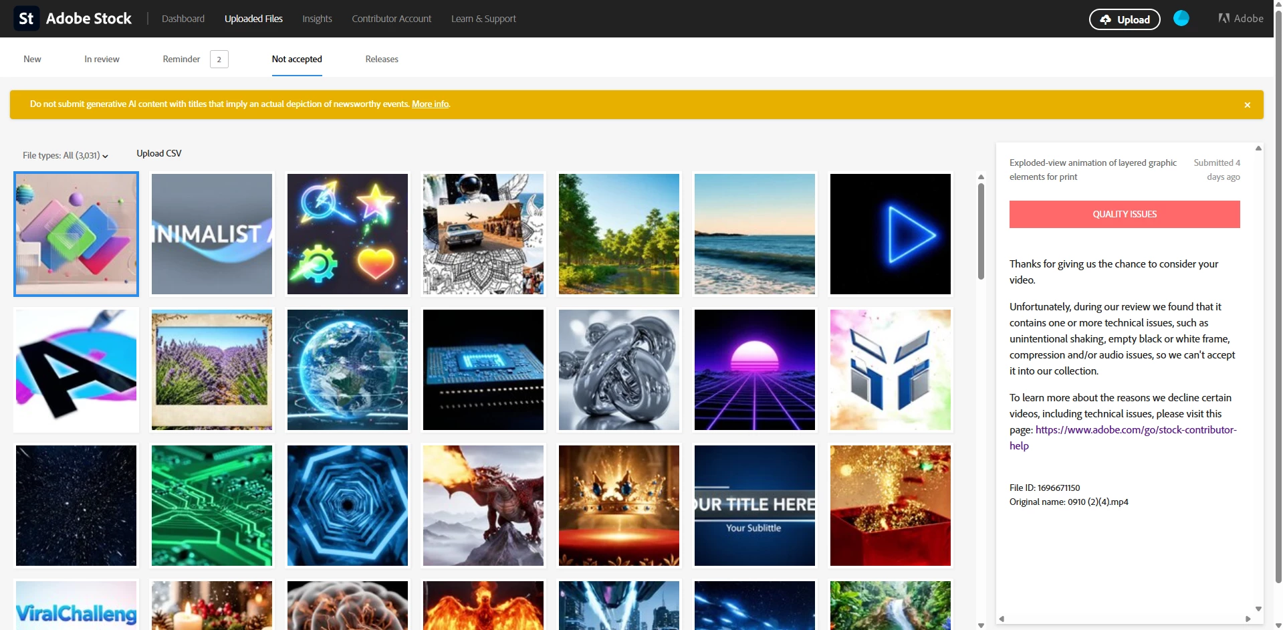Viewport: 1283px width, 630px height.
Task: Select the Not accepted tab
Action: [297, 59]
